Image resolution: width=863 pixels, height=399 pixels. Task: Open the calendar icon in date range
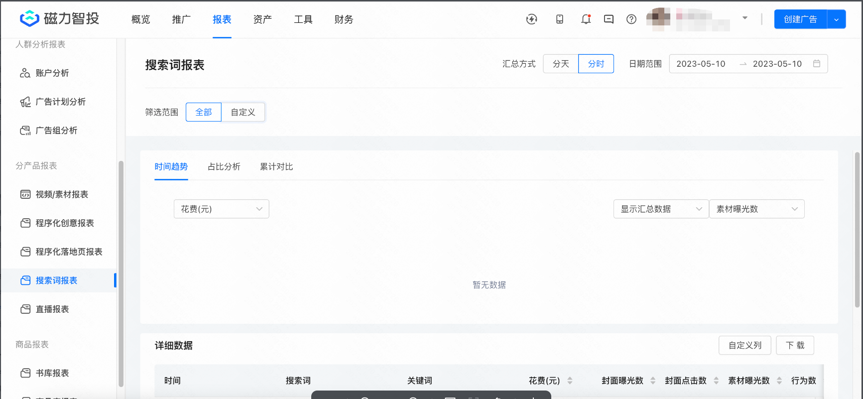point(817,64)
